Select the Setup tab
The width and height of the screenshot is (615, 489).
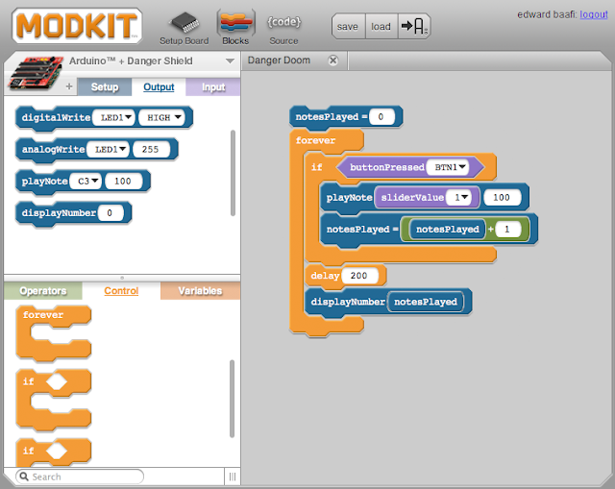click(x=105, y=86)
